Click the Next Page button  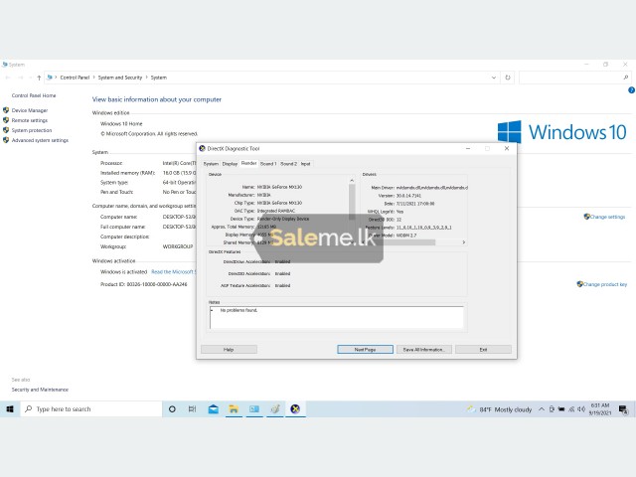tap(365, 349)
